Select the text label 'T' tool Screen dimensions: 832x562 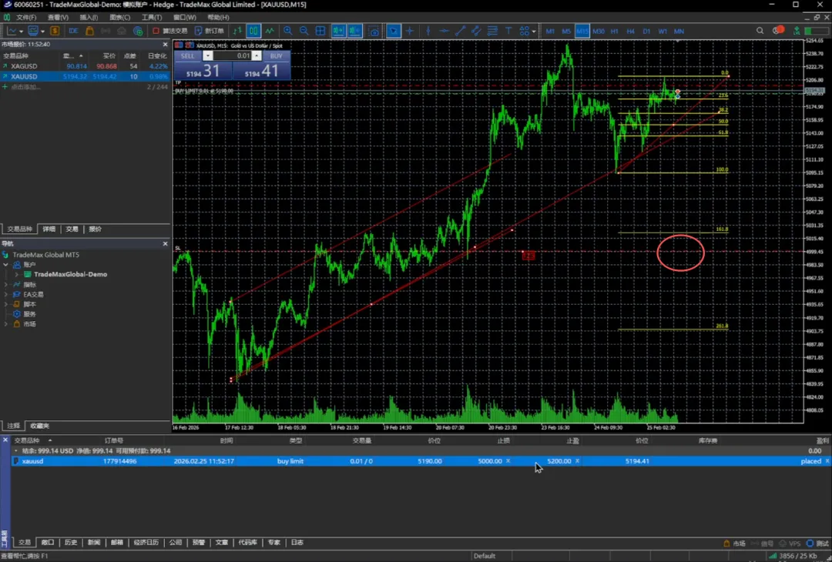click(x=508, y=31)
